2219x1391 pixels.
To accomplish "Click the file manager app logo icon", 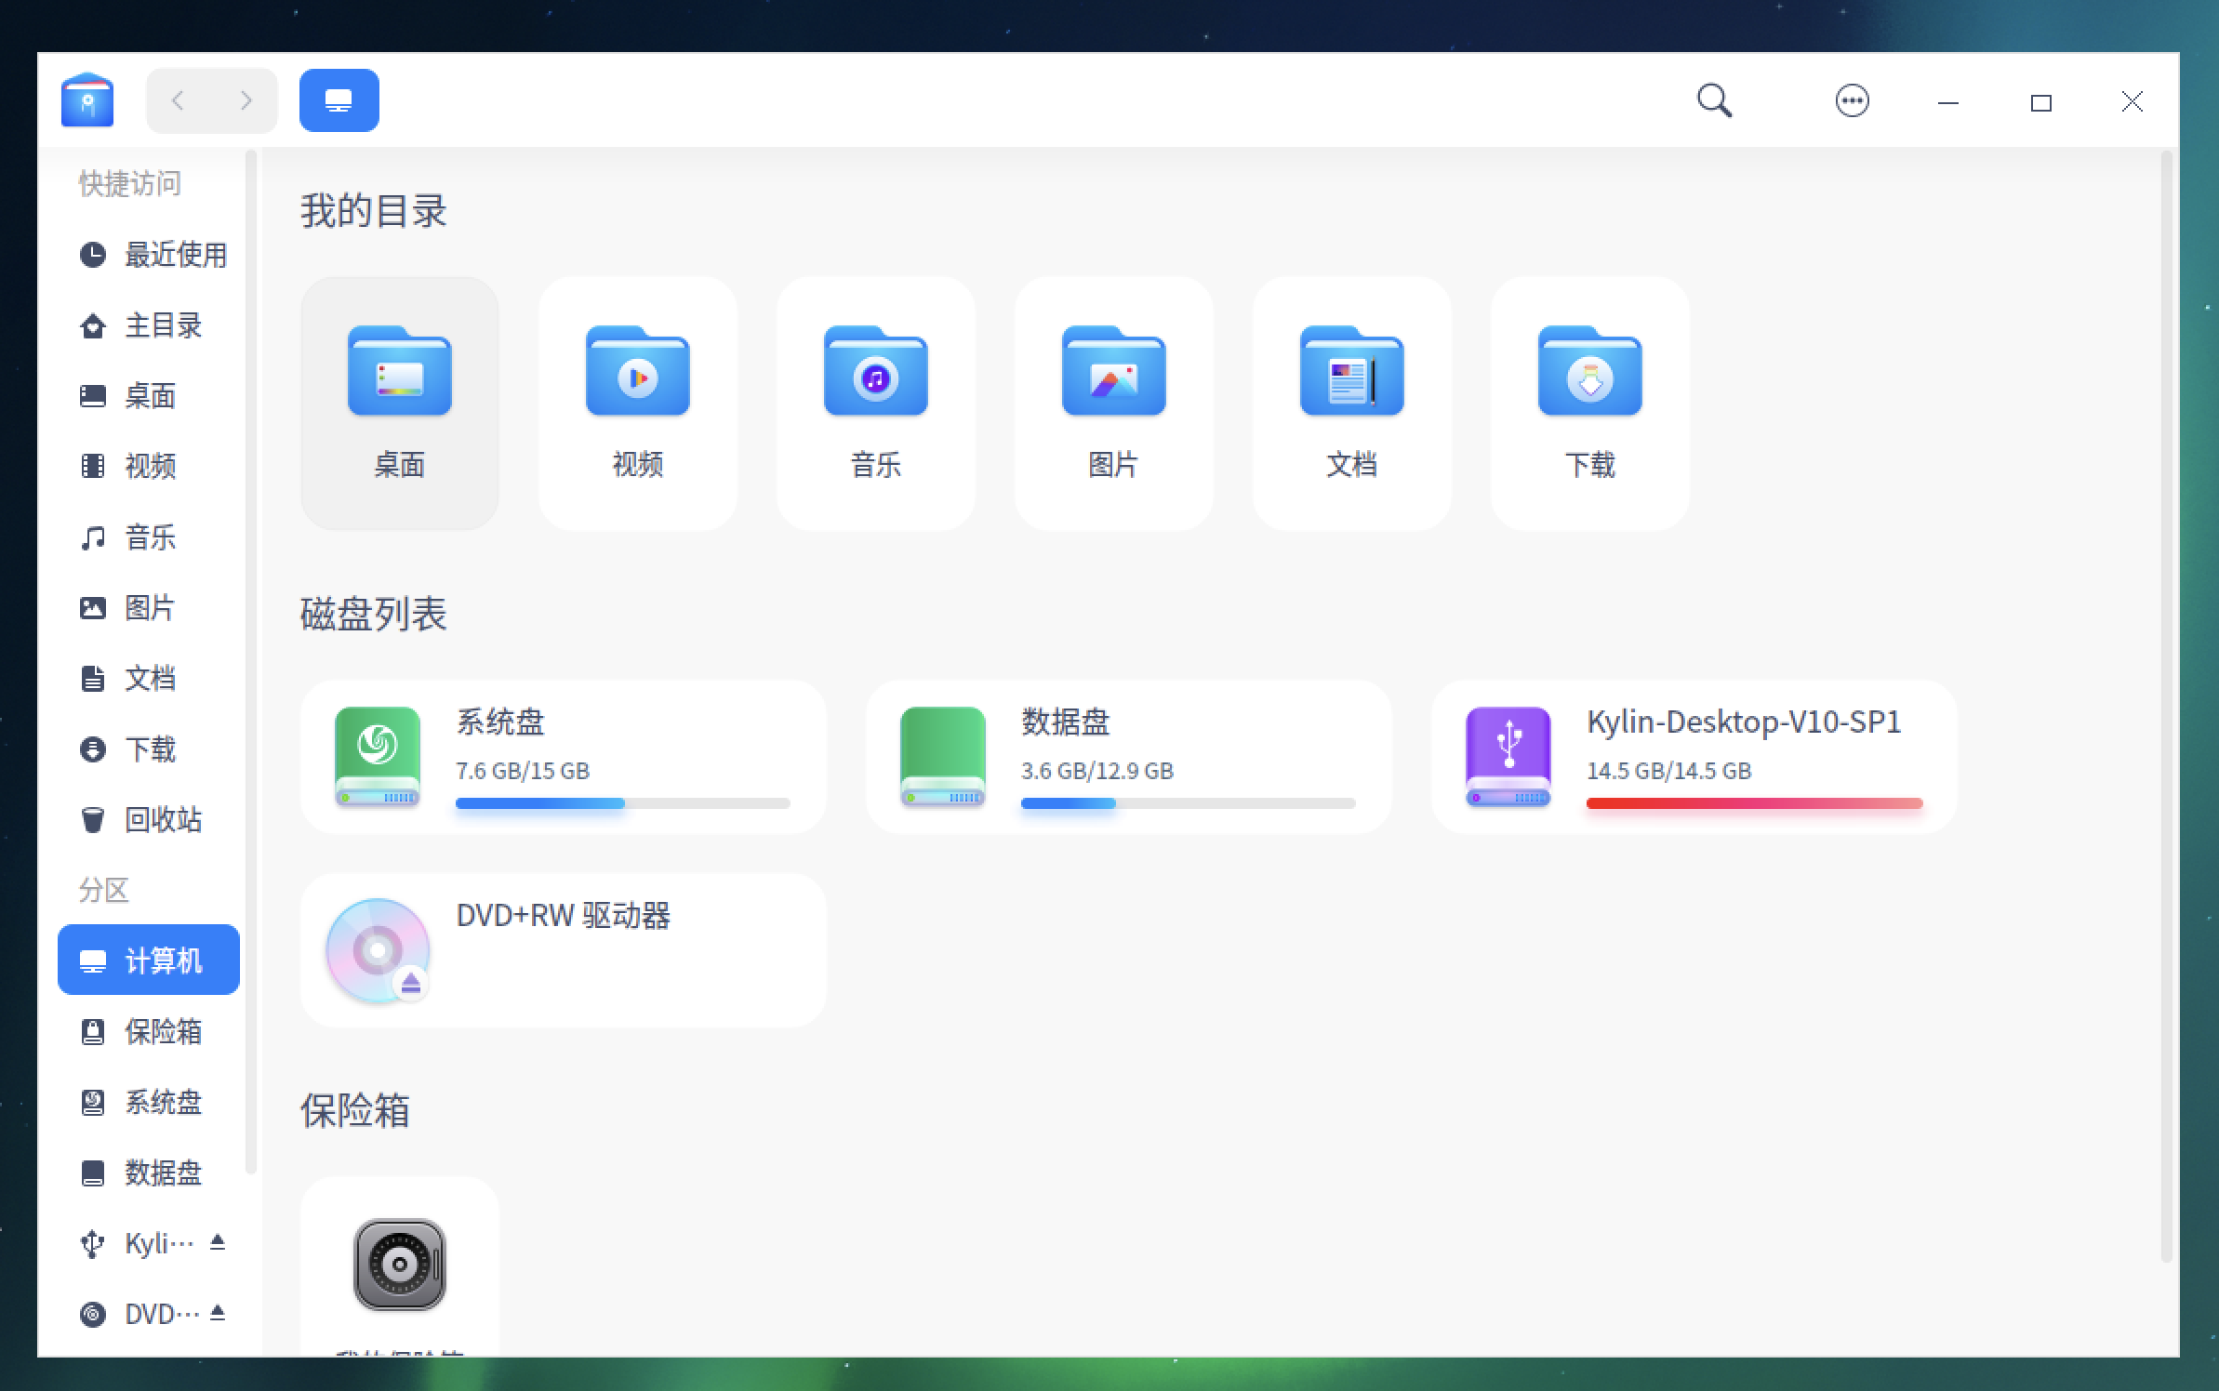I will pyautogui.click(x=87, y=99).
